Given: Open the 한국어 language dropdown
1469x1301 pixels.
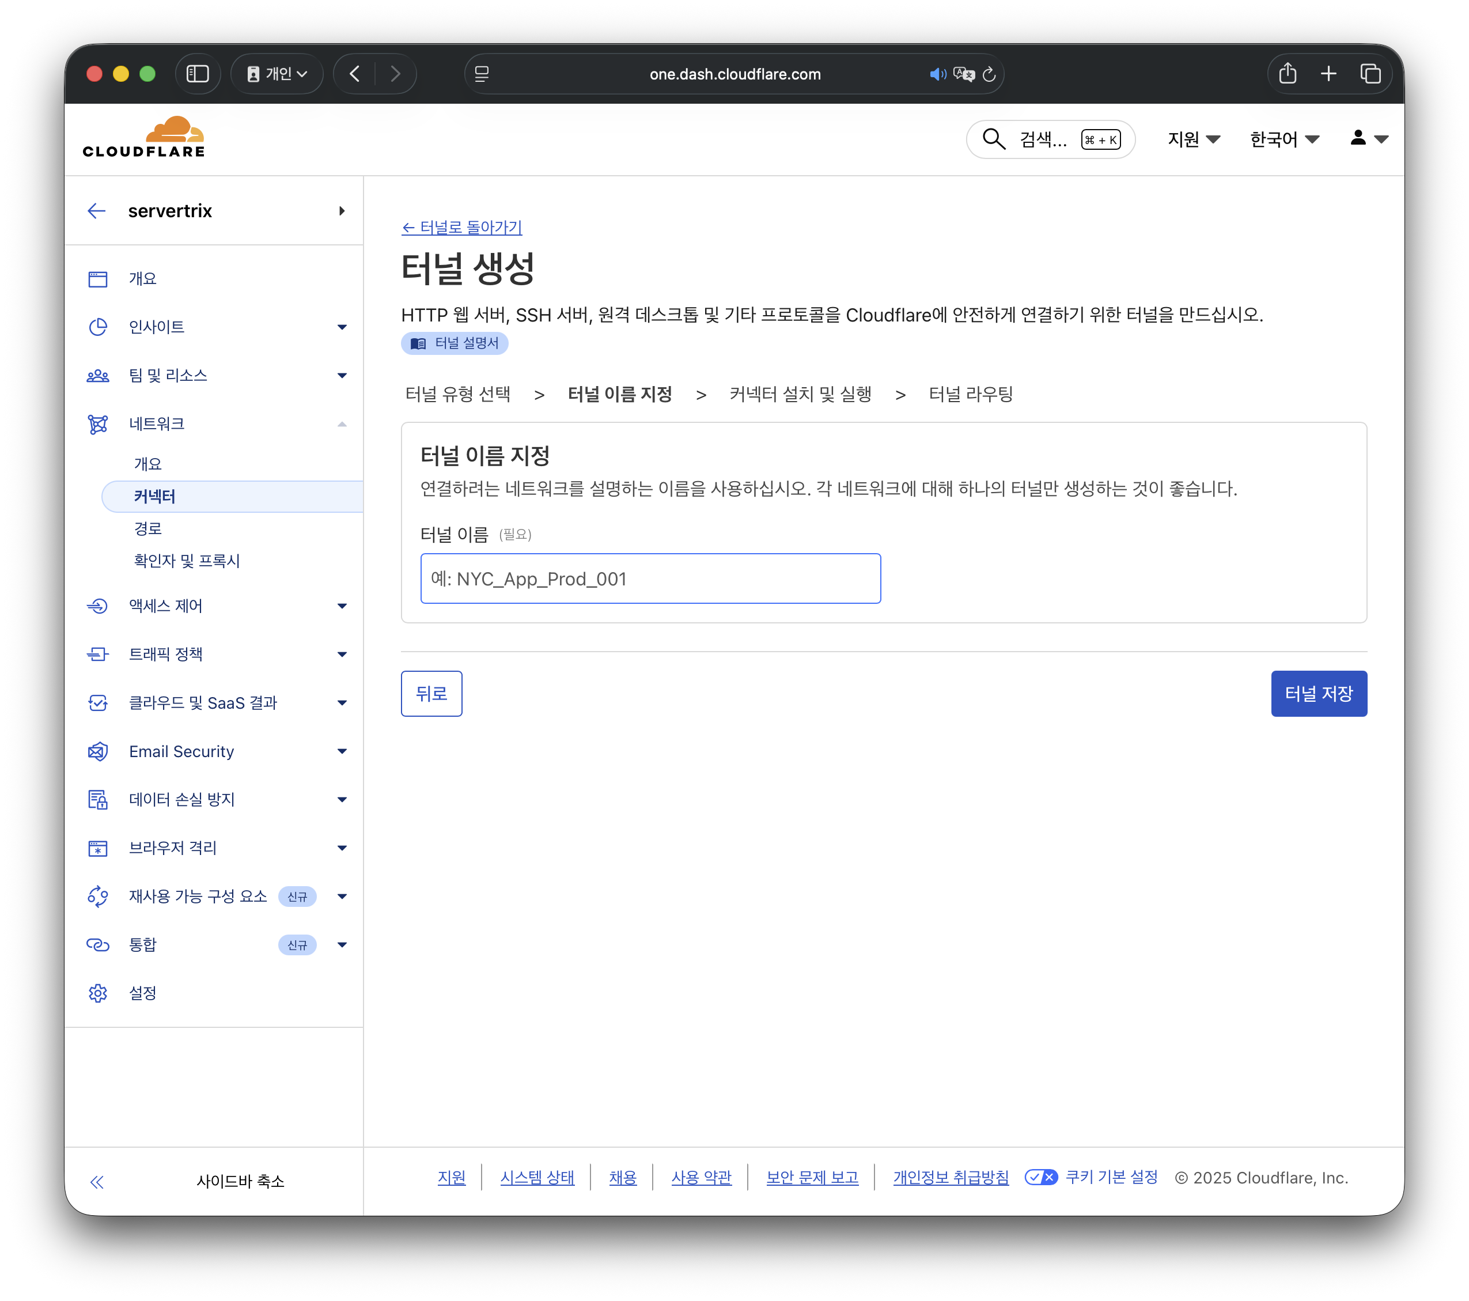Looking at the screenshot, I should pyautogui.click(x=1284, y=139).
